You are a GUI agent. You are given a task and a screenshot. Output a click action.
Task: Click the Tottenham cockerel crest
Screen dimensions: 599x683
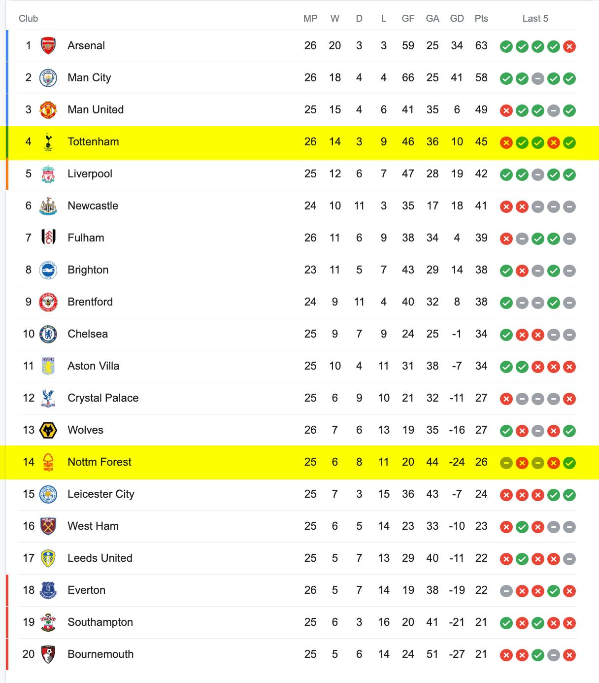(48, 142)
